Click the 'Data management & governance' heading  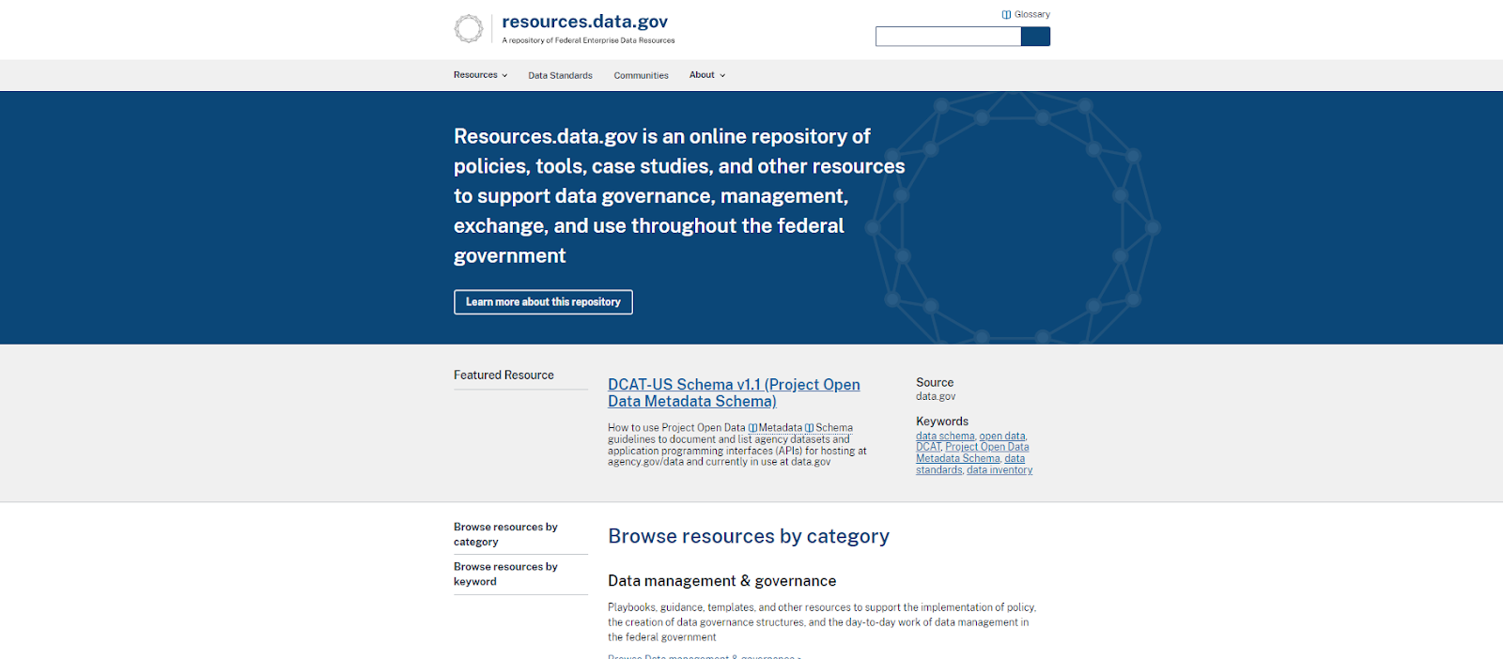(x=721, y=581)
